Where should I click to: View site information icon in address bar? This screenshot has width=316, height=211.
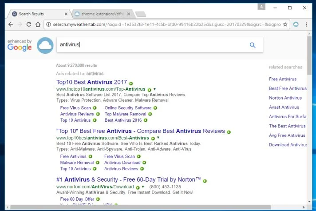tap(48, 24)
